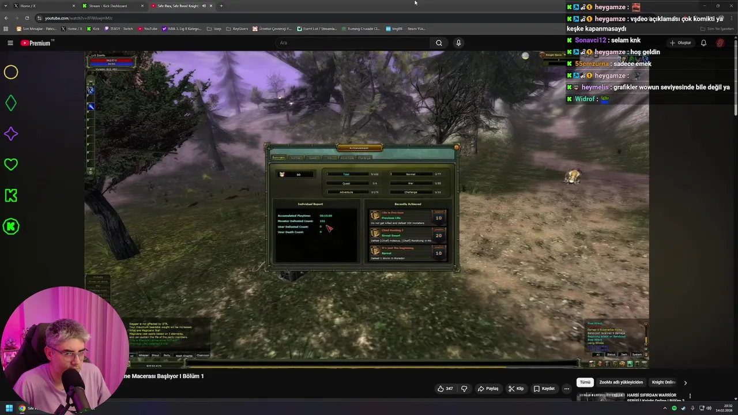The width and height of the screenshot is (738, 415).
Task: Open the Kick bookmark
Action: point(93,28)
